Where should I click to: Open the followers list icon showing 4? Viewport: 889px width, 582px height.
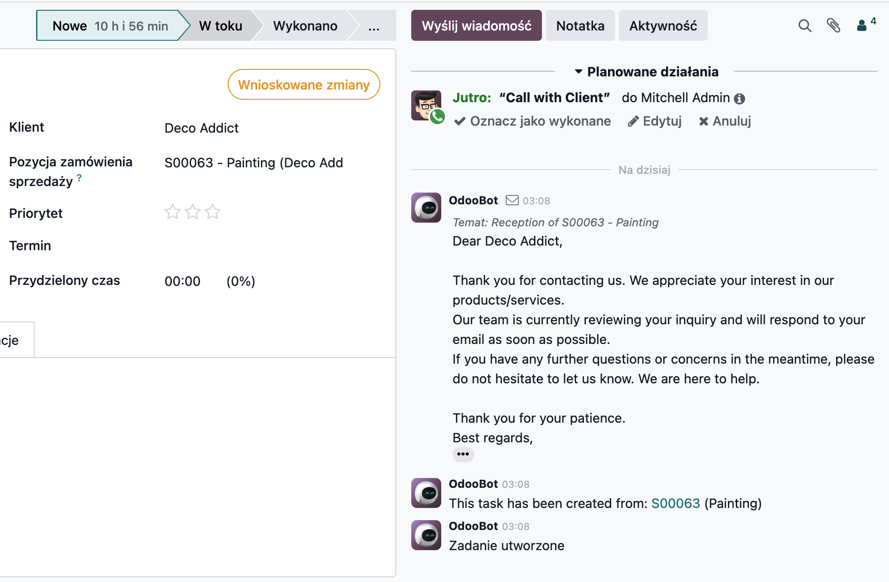click(863, 26)
